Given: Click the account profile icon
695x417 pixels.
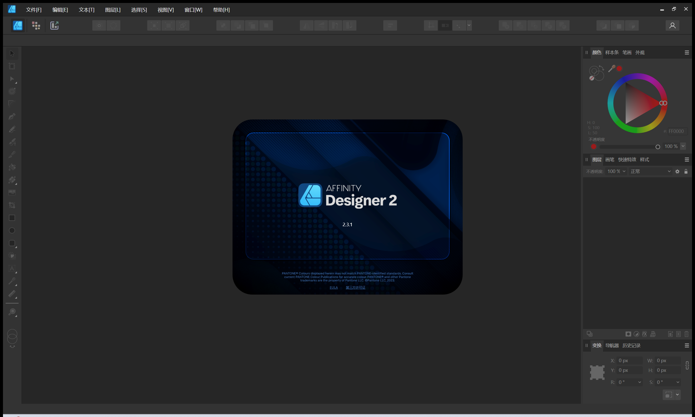Looking at the screenshot, I should click(x=672, y=26).
